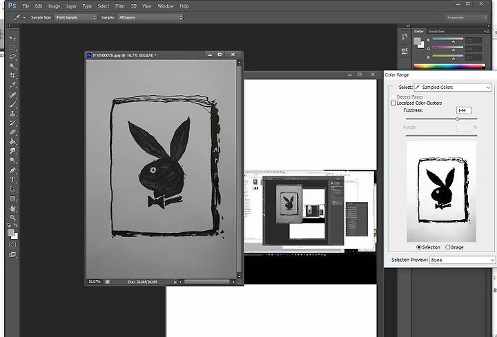Switch to the Color tab
The height and width of the screenshot is (337, 497).
point(419,31)
